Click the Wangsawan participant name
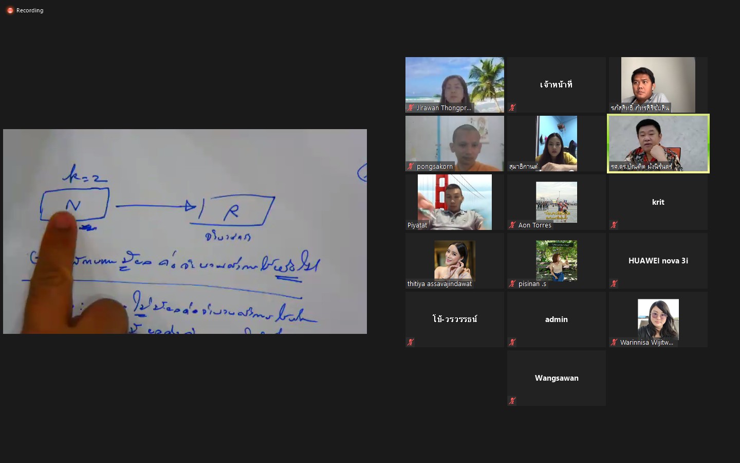The width and height of the screenshot is (740, 463). [557, 378]
